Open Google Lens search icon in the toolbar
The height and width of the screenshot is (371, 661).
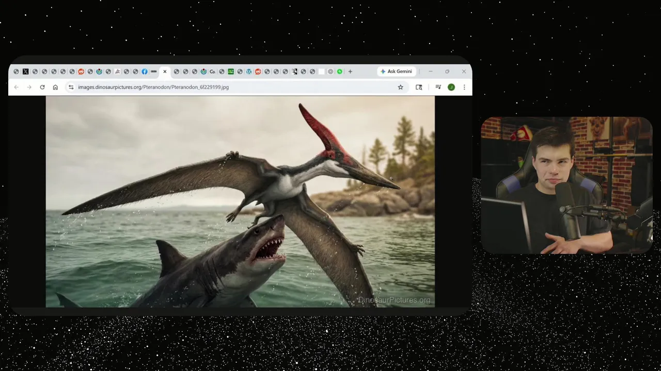click(419, 87)
